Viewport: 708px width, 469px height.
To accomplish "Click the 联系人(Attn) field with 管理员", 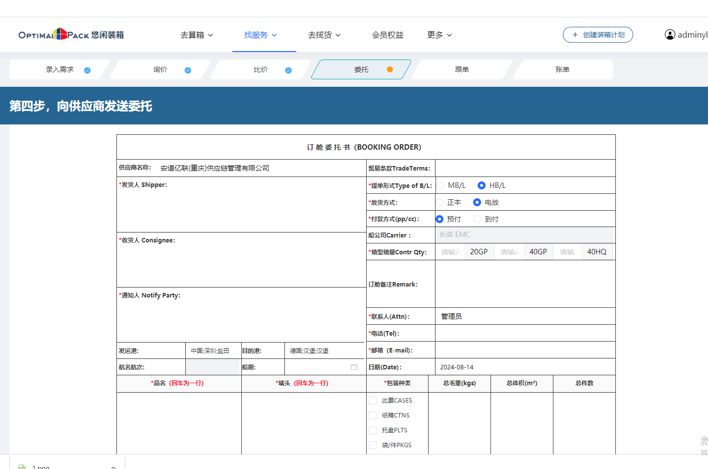I will tap(525, 316).
